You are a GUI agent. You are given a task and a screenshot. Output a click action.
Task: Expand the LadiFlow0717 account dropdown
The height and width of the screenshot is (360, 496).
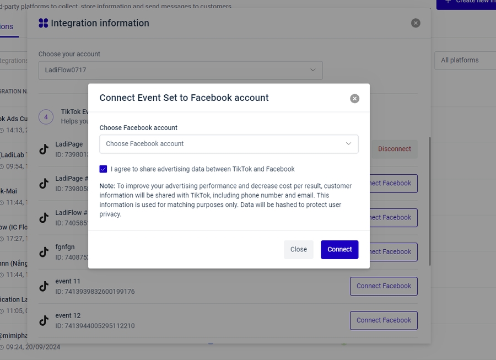tap(180, 70)
